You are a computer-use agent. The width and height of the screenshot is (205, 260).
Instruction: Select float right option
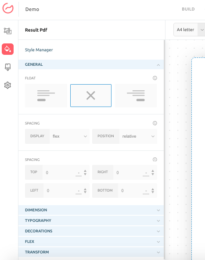click(136, 96)
